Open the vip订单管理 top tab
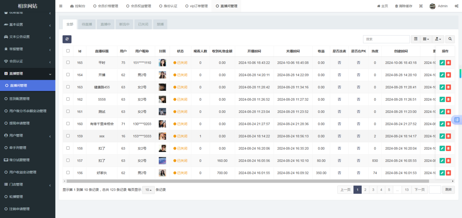Viewport: 462px width, 218px height. point(196,6)
